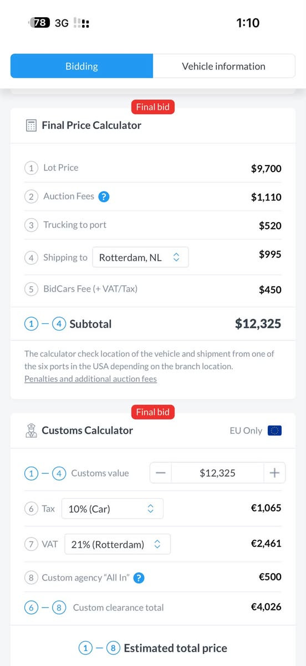This screenshot has height=666, width=306.
Task: Click the Final bid badge above Price Calculator
Action: [x=152, y=107]
